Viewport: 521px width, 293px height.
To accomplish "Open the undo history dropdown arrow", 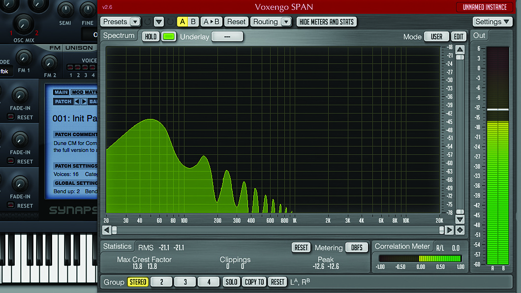I will (159, 22).
